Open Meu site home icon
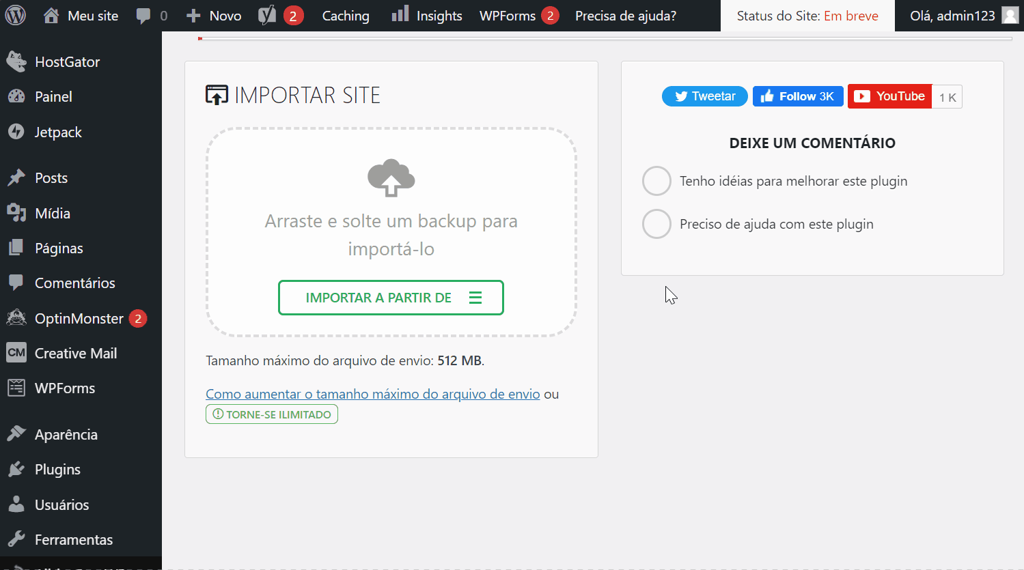 (51, 16)
